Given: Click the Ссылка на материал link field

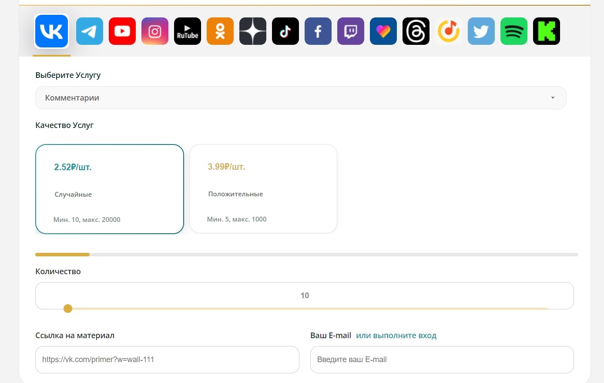Looking at the screenshot, I should pos(167,359).
